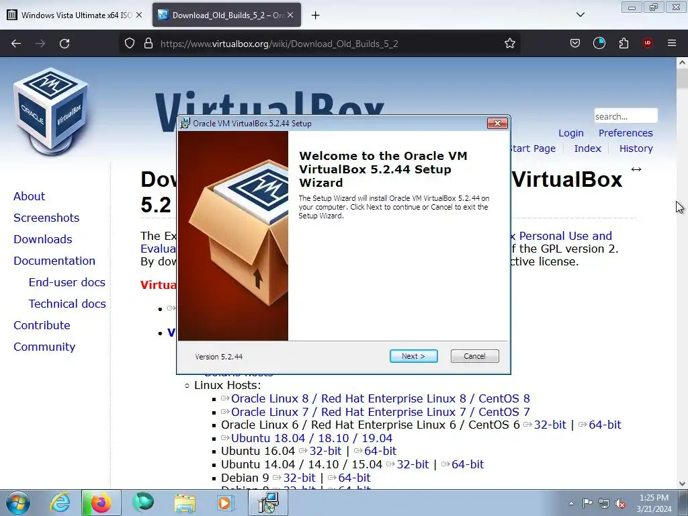Expand the list all tabs dropdown
The image size is (688, 516).
click(580, 15)
